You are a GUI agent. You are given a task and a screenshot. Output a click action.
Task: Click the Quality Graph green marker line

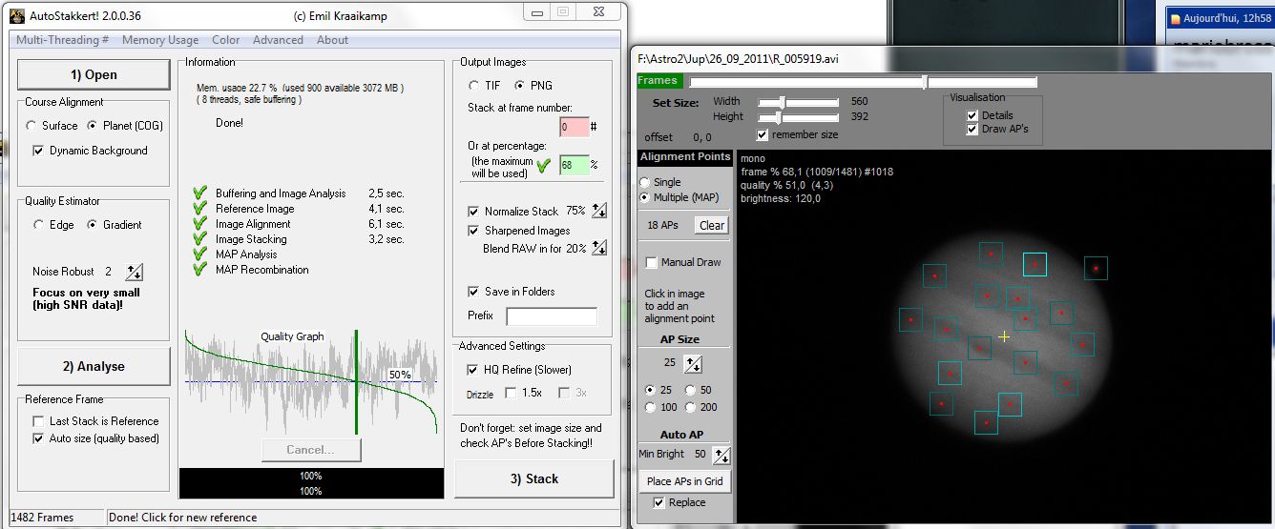[x=356, y=384]
